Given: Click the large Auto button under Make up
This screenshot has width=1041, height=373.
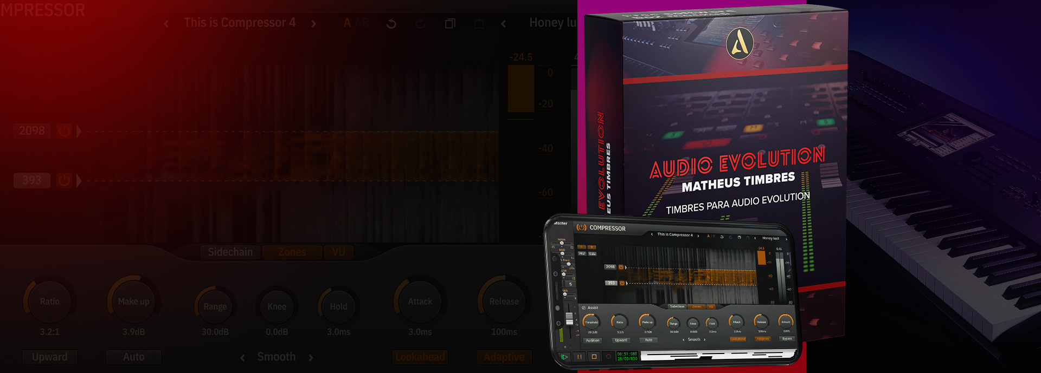Looking at the screenshot, I should click(133, 357).
